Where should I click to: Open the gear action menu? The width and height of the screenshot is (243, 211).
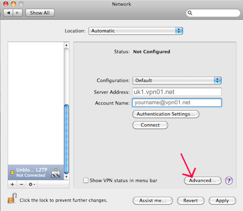[x=32, y=184]
